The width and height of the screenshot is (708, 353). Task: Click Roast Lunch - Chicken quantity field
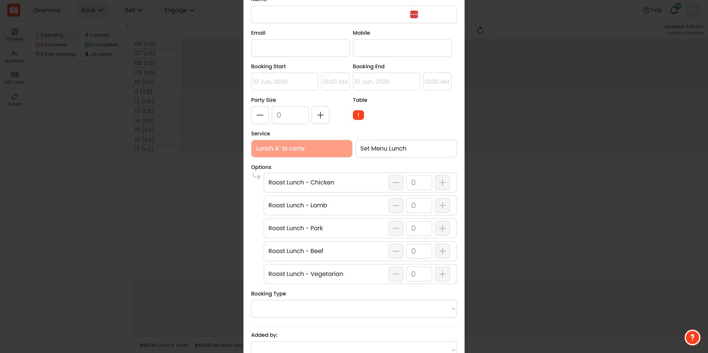(x=419, y=183)
